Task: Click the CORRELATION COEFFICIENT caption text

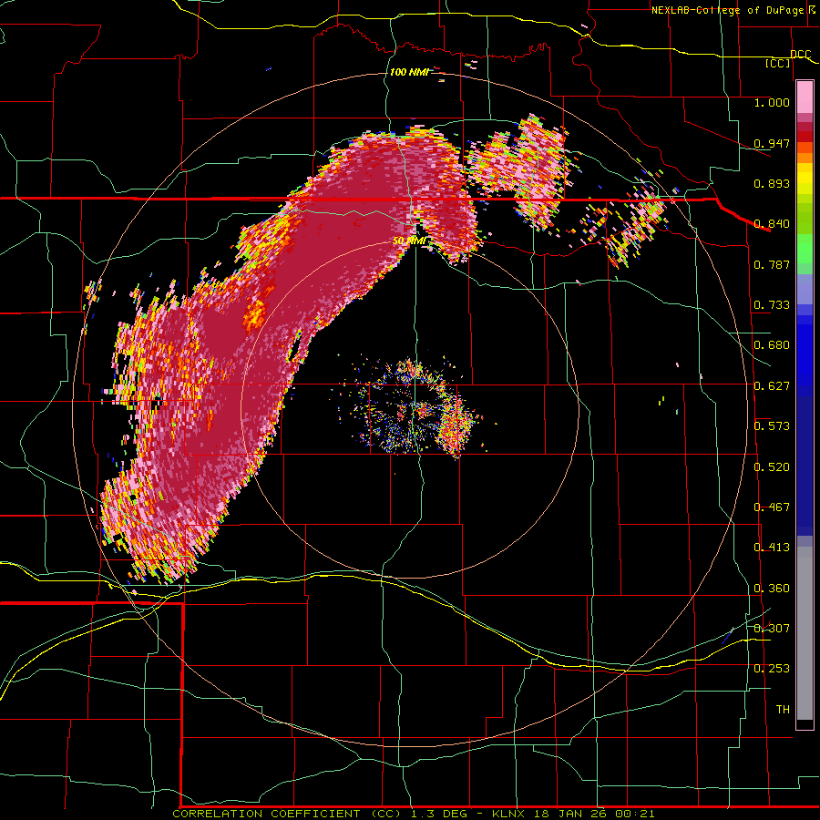Action: click(x=266, y=814)
